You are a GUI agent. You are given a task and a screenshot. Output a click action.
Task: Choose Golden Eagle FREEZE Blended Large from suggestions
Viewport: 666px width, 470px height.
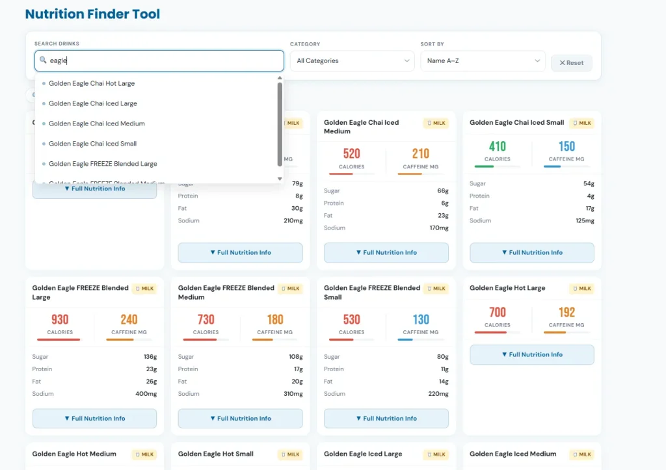tap(103, 164)
